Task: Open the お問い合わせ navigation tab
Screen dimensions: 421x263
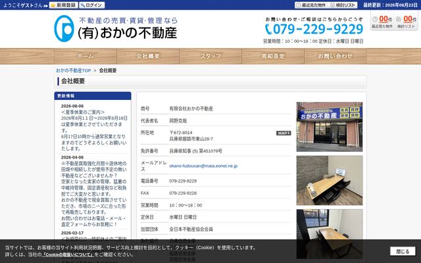Action: click(335, 56)
